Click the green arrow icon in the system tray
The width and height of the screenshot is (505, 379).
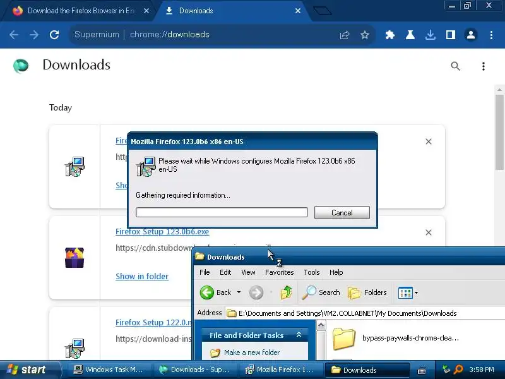[x=446, y=370]
